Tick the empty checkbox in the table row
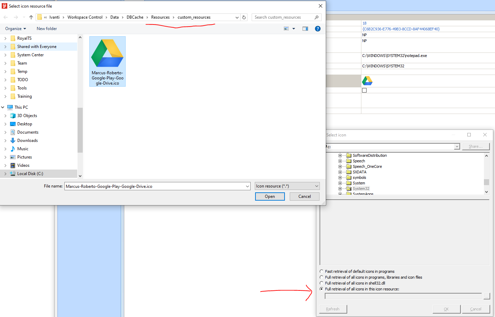The width and height of the screenshot is (495, 317). point(364,90)
